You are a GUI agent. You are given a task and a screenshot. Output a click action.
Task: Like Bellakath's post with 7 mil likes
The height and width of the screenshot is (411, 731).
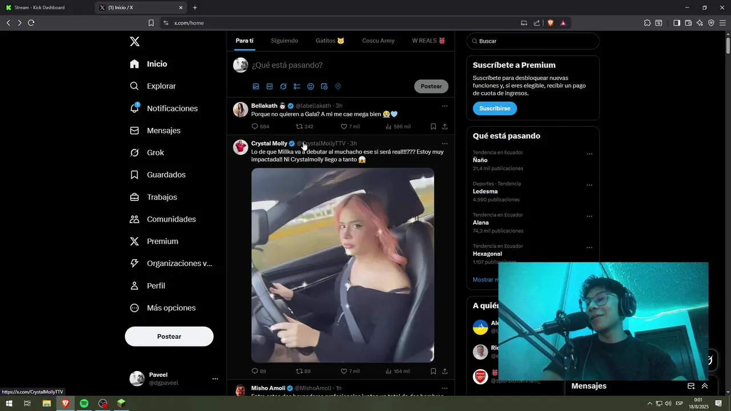pos(350,127)
